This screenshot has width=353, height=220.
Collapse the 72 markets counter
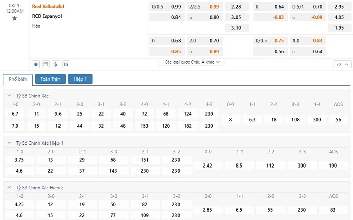[341, 65]
